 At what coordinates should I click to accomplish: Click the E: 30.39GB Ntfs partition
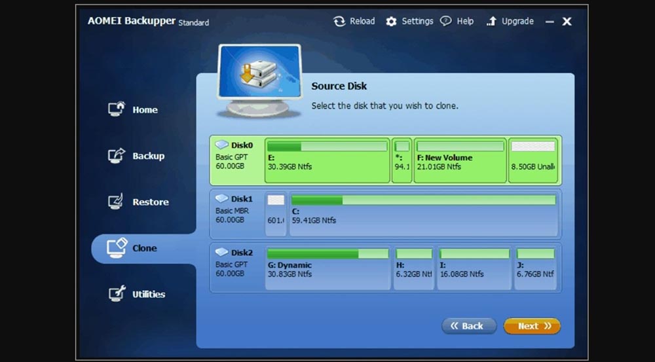[x=327, y=160]
